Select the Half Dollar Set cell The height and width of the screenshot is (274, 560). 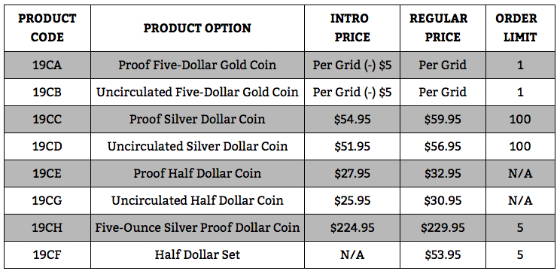tap(197, 254)
